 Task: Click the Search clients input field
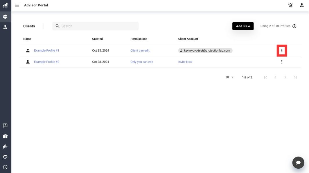click(99, 26)
